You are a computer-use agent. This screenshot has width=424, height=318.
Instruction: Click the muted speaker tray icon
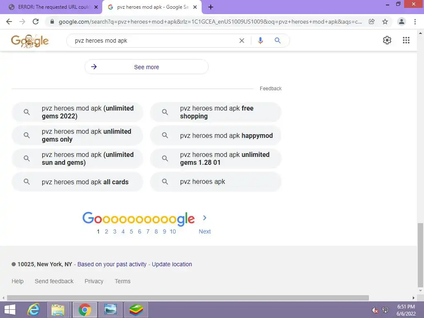point(375,310)
